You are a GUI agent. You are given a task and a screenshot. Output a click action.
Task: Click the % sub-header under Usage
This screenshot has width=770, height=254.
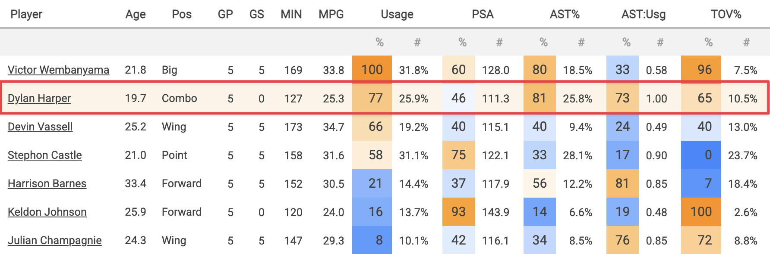tap(379, 42)
